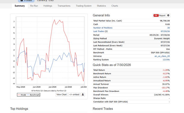Open the 07/20/26 last trades date link
Image resolution: width=184 pixels, height=113 pixels.
click(165, 32)
